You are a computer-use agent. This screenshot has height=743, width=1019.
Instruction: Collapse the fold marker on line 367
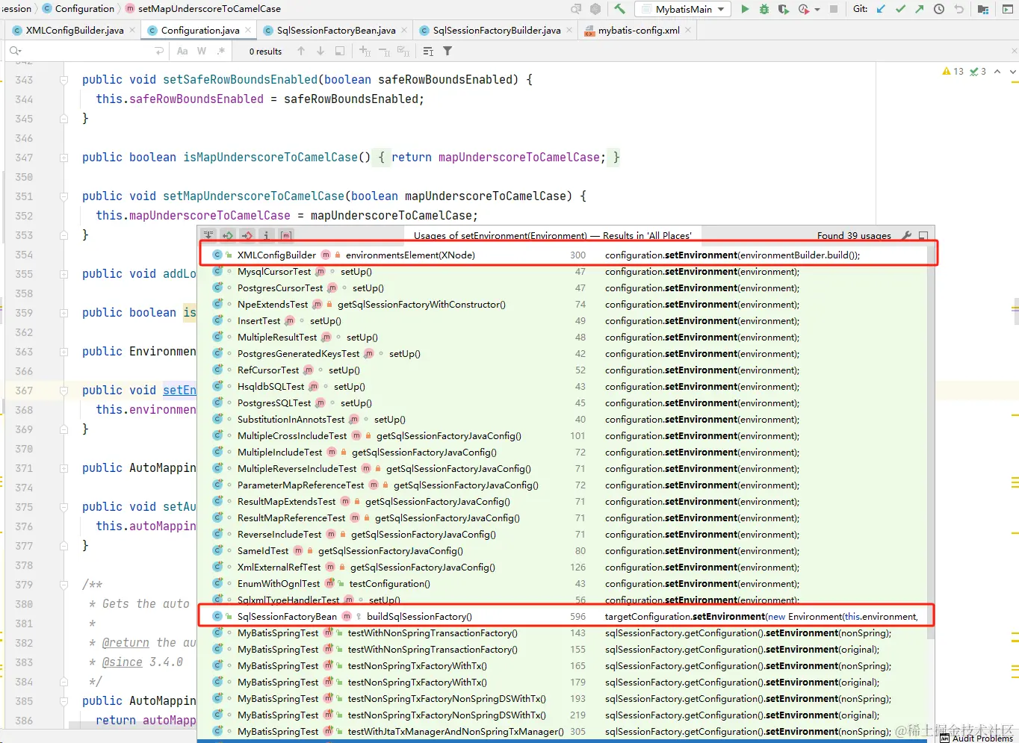tap(64, 391)
